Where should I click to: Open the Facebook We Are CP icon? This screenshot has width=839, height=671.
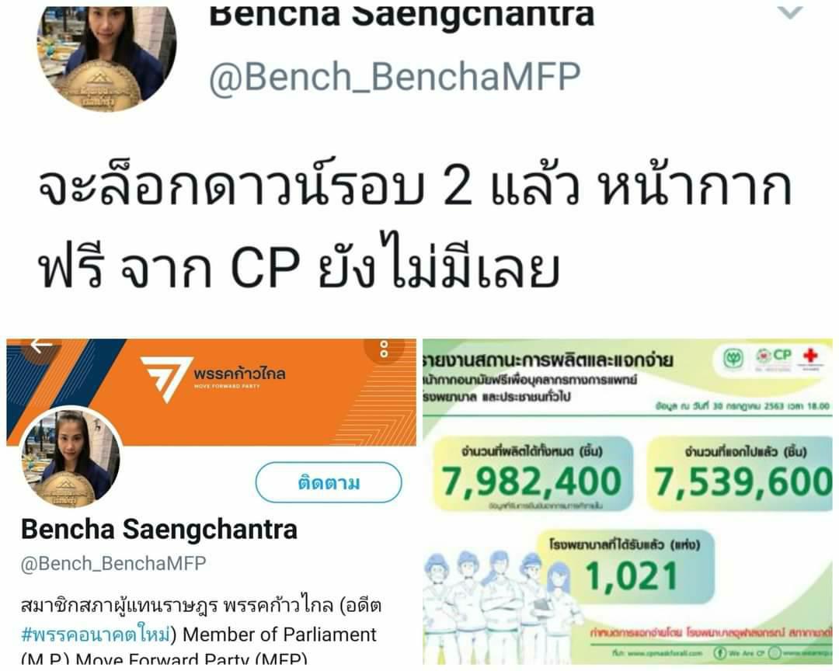click(720, 653)
